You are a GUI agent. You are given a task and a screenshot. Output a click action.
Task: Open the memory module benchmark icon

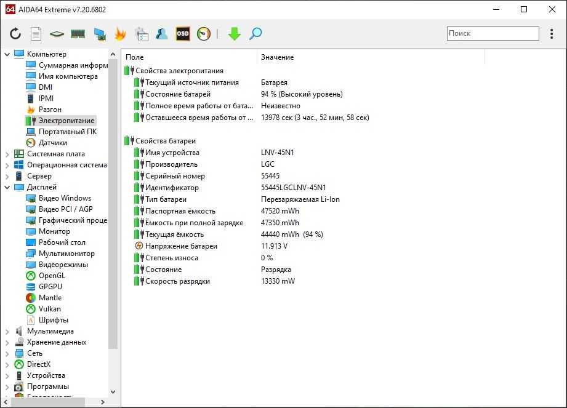78,34
